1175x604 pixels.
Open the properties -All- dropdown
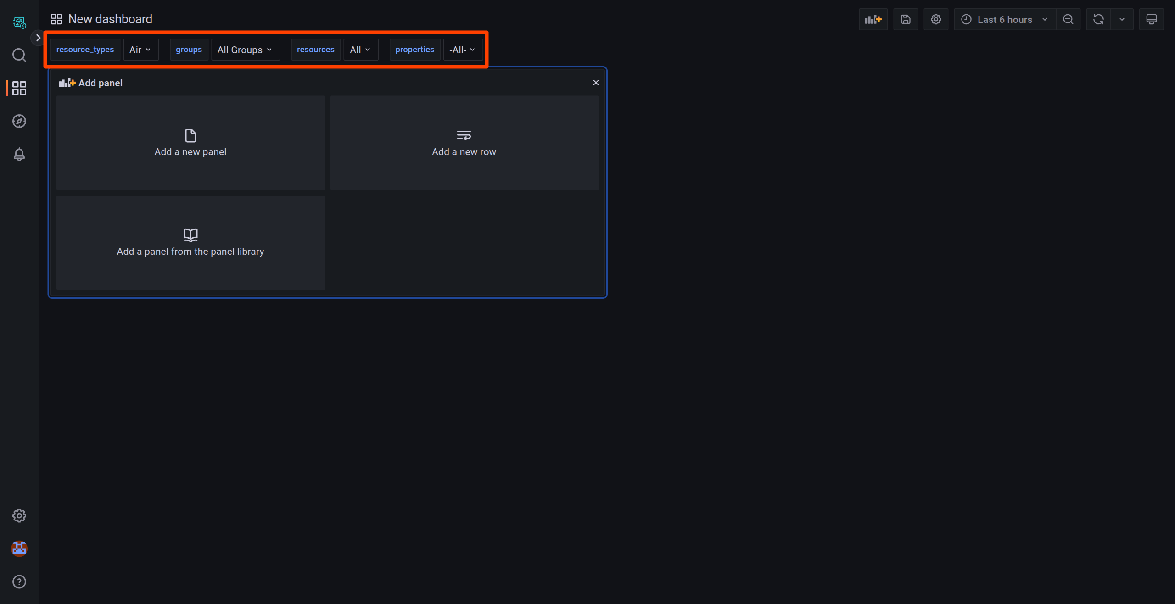tap(462, 49)
